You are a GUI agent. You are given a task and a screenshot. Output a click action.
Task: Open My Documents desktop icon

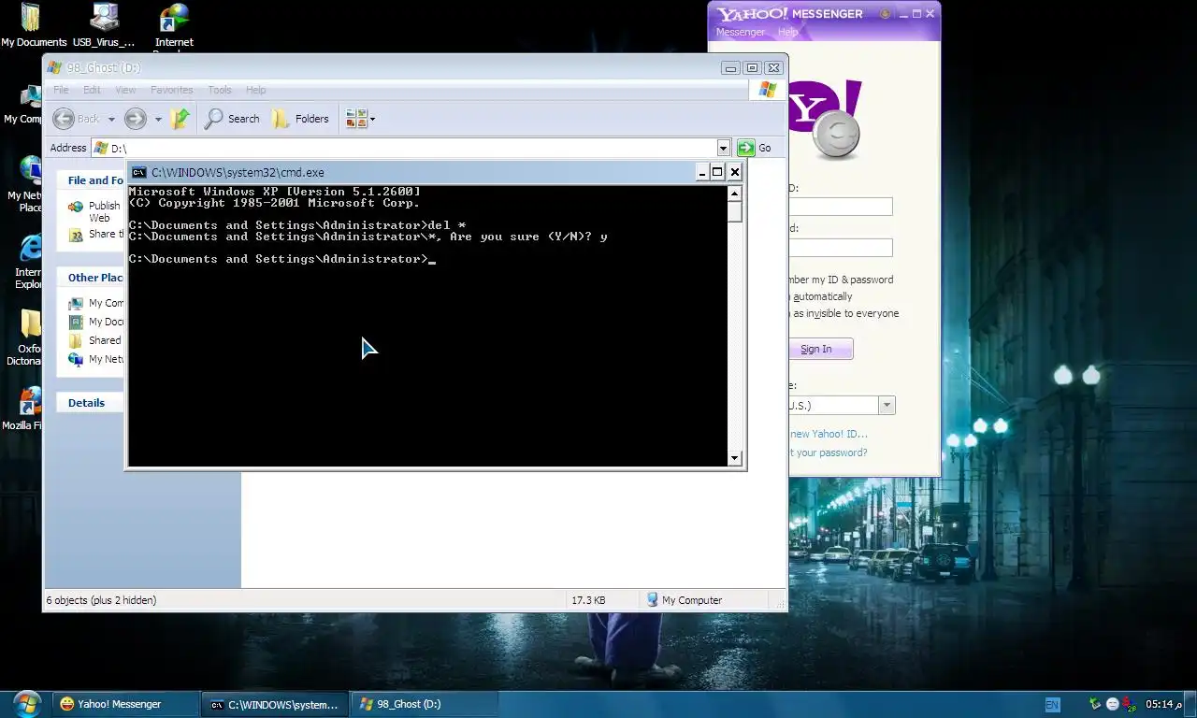point(32,23)
